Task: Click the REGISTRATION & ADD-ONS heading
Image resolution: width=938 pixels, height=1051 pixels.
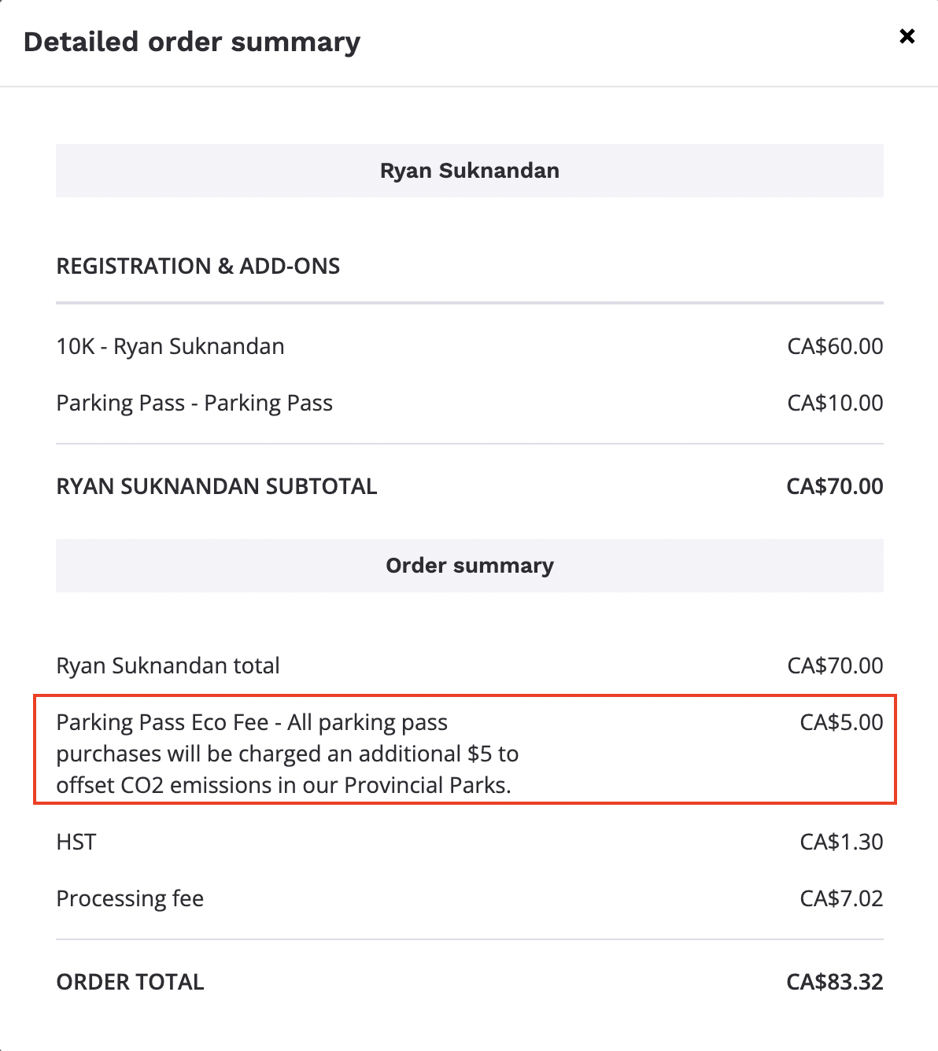Action: [x=198, y=266]
